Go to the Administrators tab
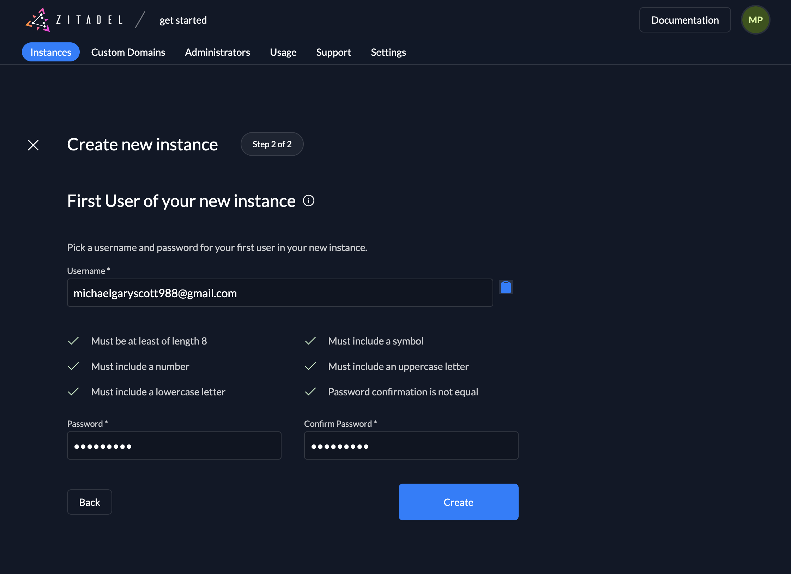 (217, 52)
